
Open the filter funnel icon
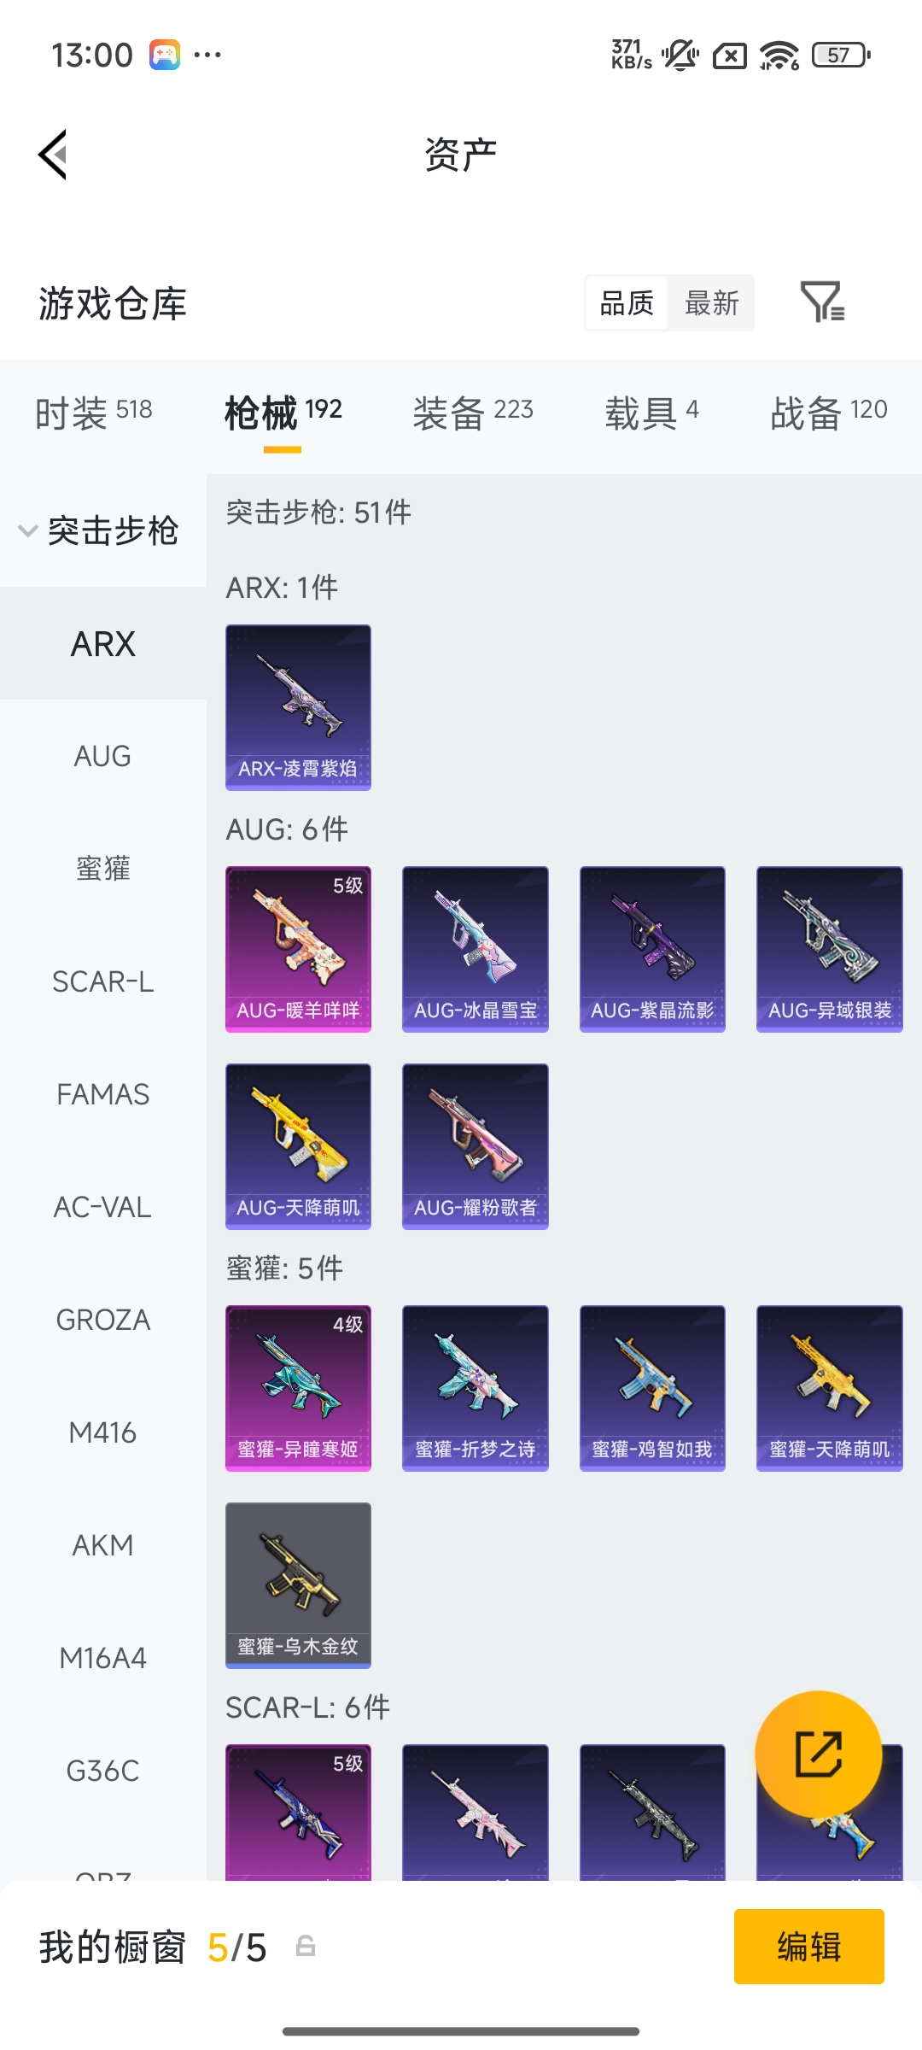[822, 302]
